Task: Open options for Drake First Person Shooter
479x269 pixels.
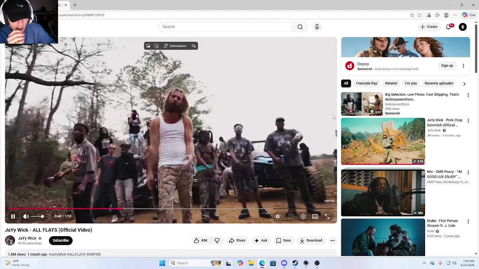Action: click(x=468, y=222)
